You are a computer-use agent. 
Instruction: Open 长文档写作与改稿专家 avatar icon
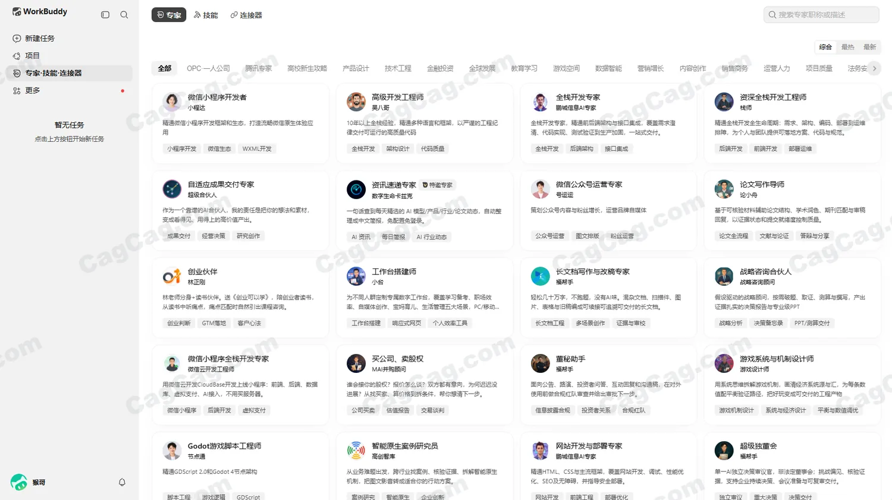pyautogui.click(x=540, y=277)
